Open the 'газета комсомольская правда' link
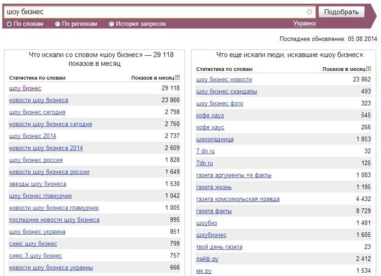 click(x=238, y=199)
